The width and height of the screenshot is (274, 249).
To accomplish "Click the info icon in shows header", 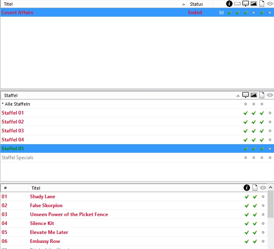I will tap(229, 4).
